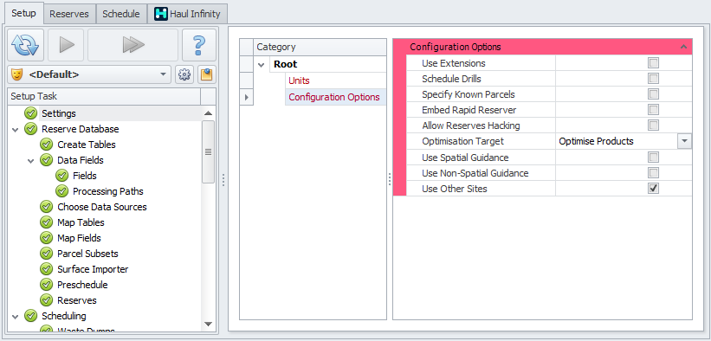Image resolution: width=711 pixels, height=341 pixels.
Task: Open the Processing Paths setup task
Action: 108,191
